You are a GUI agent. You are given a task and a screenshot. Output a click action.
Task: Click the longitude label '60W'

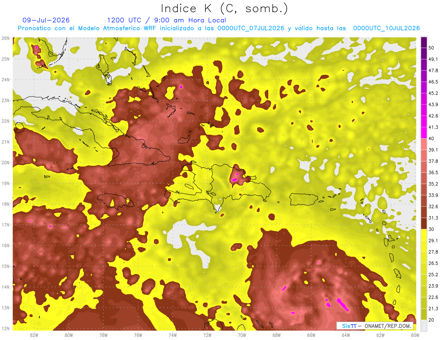[415, 335]
